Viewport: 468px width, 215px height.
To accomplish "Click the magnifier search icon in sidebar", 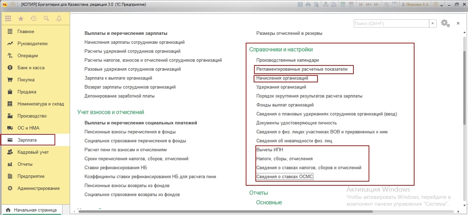I will click(46, 19).
